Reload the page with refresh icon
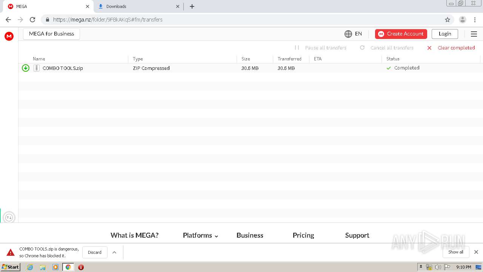Viewport: 483px width, 272px height. (x=32, y=20)
